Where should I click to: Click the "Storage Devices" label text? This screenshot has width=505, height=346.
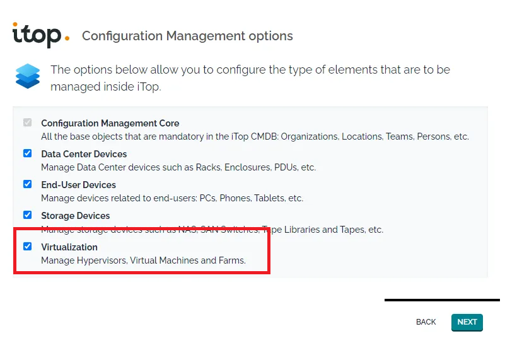click(x=76, y=216)
